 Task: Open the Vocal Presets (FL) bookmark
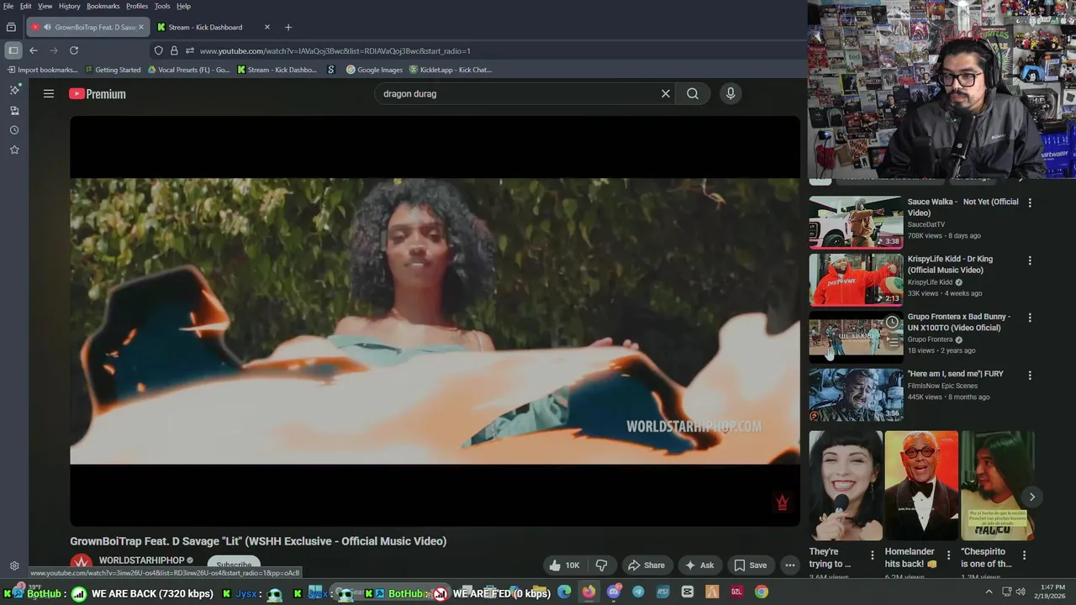pyautogui.click(x=188, y=70)
